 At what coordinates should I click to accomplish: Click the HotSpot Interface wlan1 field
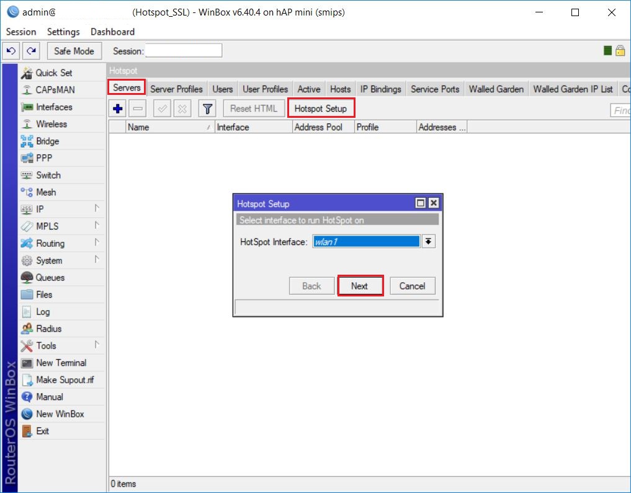click(366, 242)
